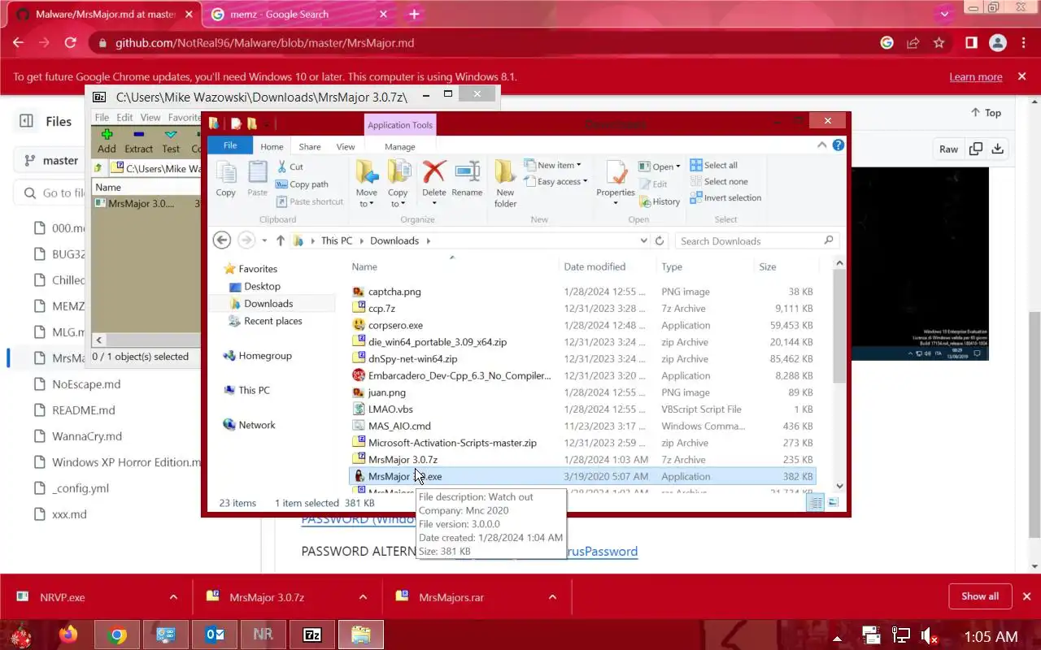Click the GitHub copy raw file icon
Viewport: 1041px width, 650px height.
point(976,149)
